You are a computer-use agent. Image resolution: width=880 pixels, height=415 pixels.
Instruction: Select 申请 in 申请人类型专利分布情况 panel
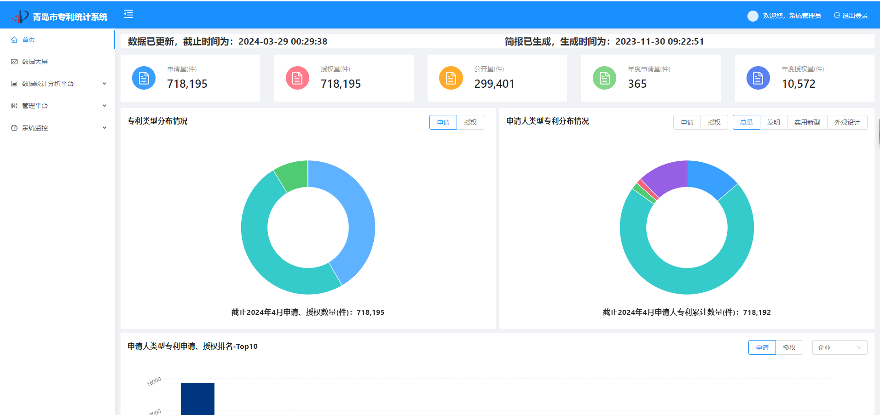pos(687,122)
